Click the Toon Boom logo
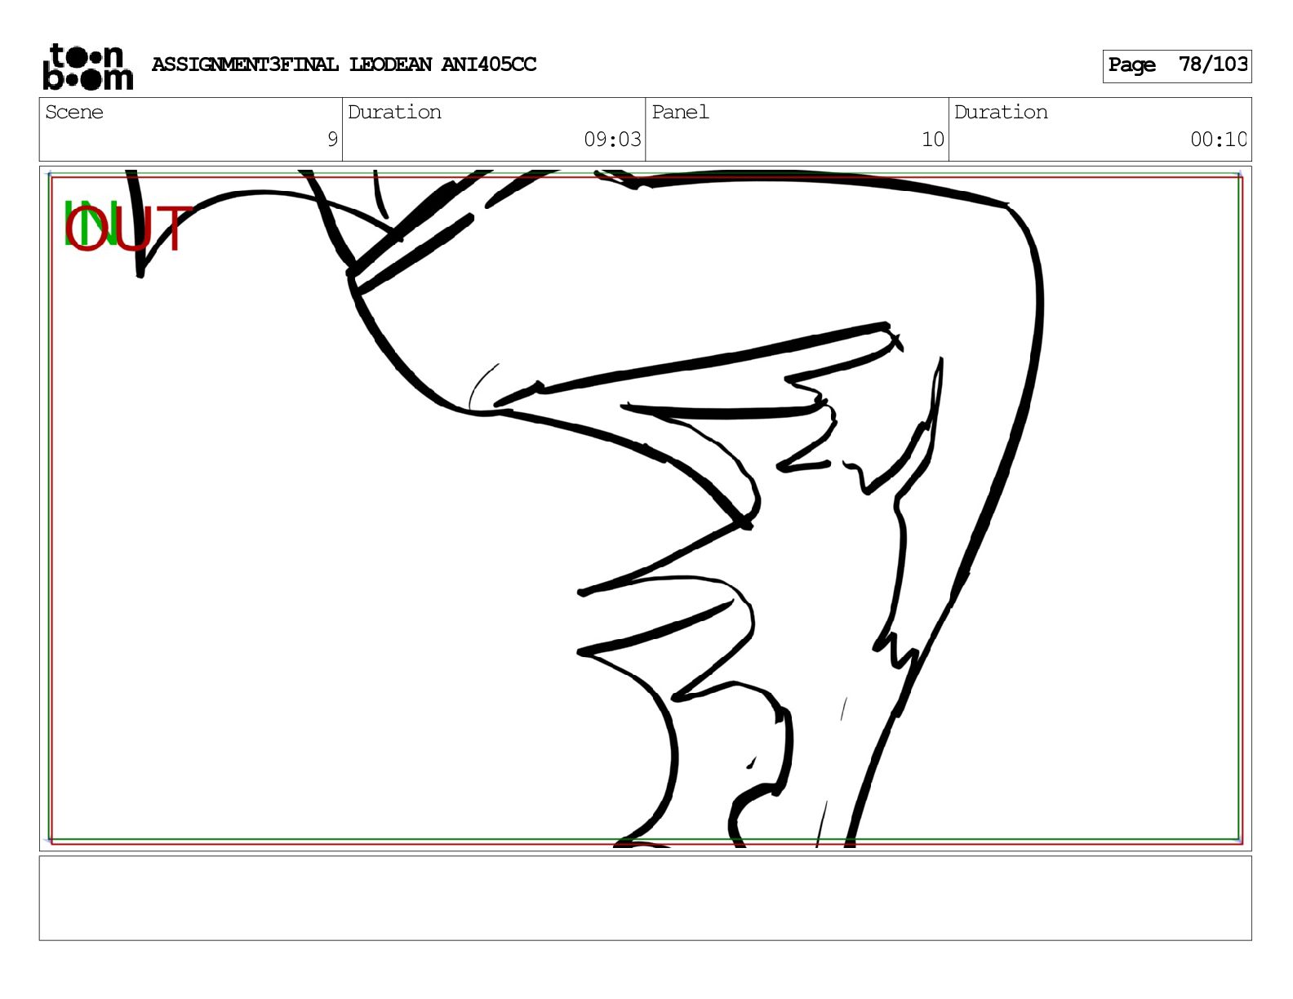Image resolution: width=1293 pixels, height=999 pixels. tap(87, 66)
